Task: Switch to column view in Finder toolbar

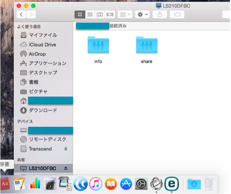Action: [x=100, y=15]
